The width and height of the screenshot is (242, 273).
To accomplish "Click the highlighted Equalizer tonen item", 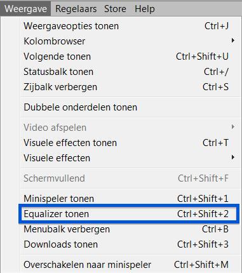I will (129, 214).
